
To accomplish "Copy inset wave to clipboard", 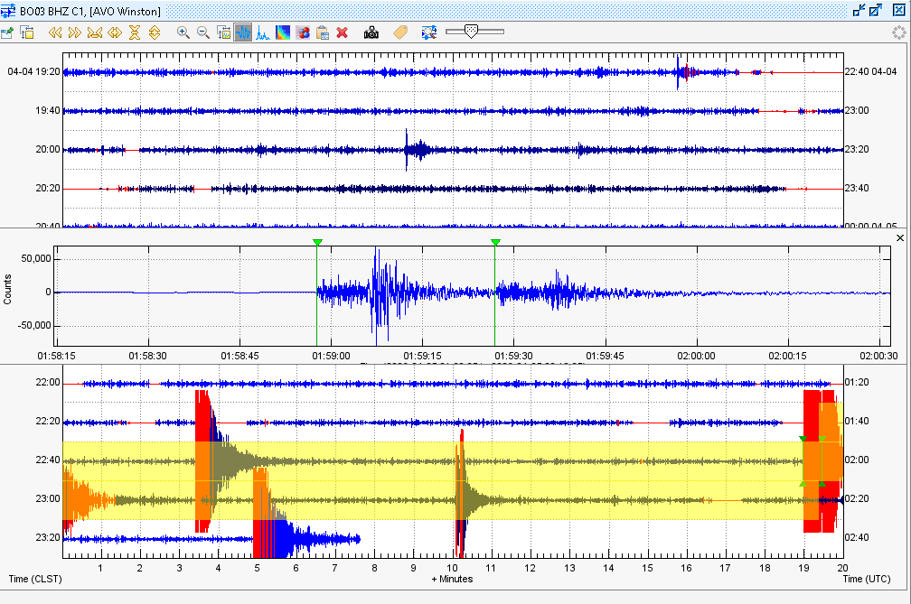I will (x=323, y=33).
